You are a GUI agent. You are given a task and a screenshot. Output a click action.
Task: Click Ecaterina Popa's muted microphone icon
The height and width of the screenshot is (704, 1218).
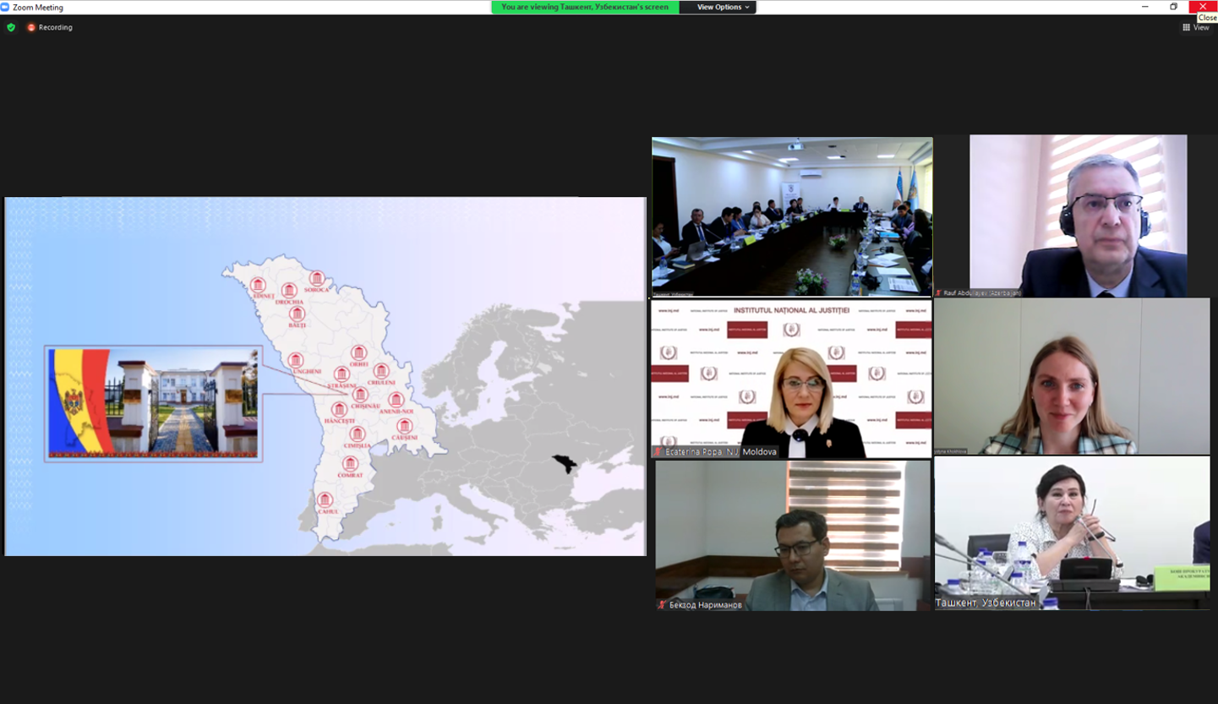coord(658,452)
